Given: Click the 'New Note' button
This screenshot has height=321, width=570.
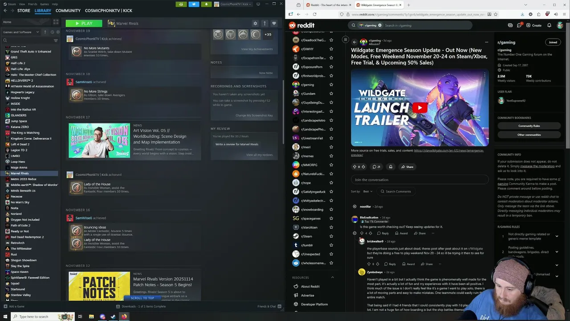Looking at the screenshot, I should click(x=266, y=73).
